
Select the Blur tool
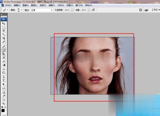click(x=4, y=69)
